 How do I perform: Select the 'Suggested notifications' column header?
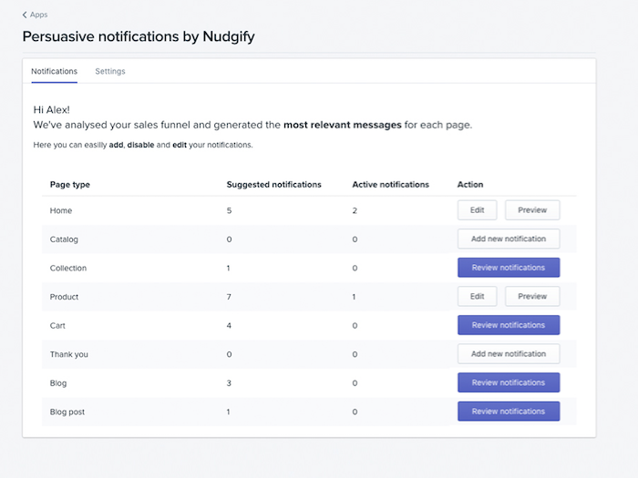pyautogui.click(x=273, y=185)
